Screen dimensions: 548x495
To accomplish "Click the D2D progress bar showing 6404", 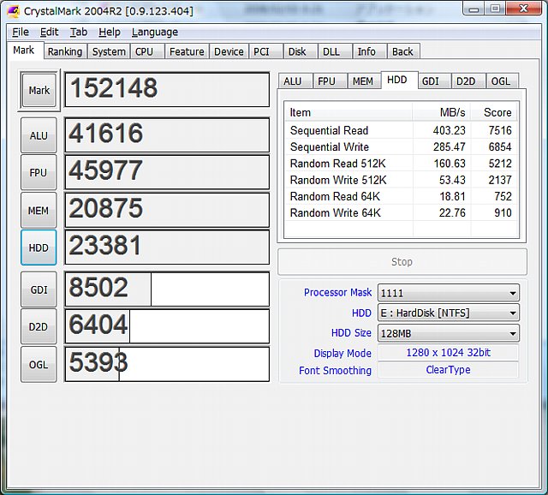I will pyautogui.click(x=167, y=326).
